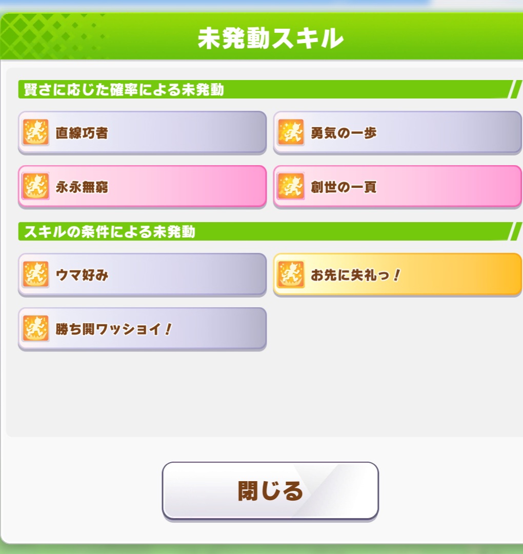Tap the 勇気の一歩 skill icon

tap(291, 133)
